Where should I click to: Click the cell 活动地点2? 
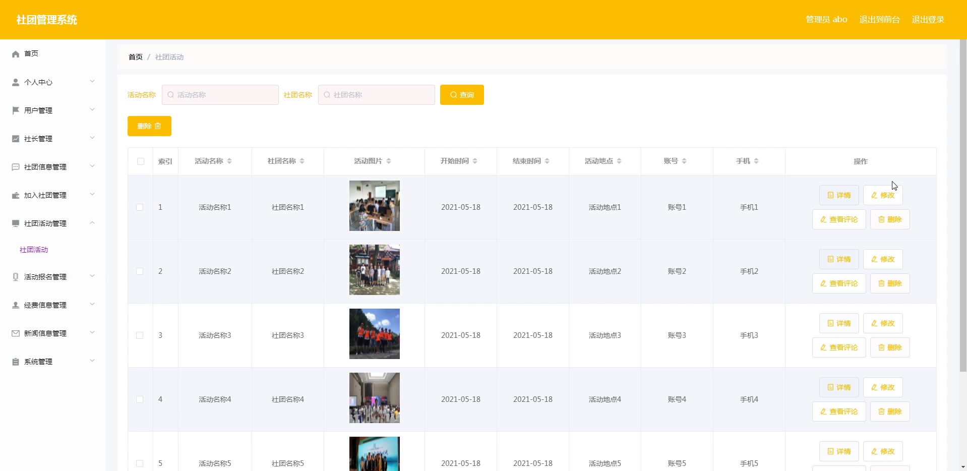pos(605,271)
